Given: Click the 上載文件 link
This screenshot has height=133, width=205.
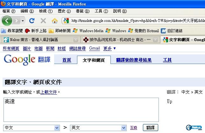Looking at the screenshot, I should 49,92.
